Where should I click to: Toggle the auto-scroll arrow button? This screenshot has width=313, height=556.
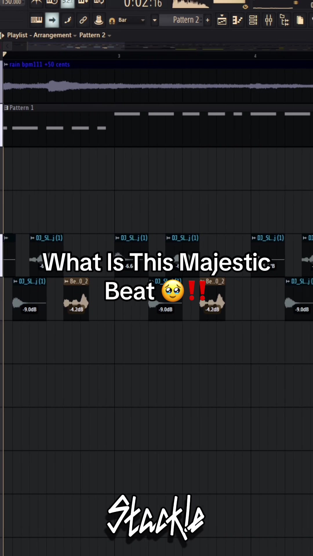(x=52, y=20)
